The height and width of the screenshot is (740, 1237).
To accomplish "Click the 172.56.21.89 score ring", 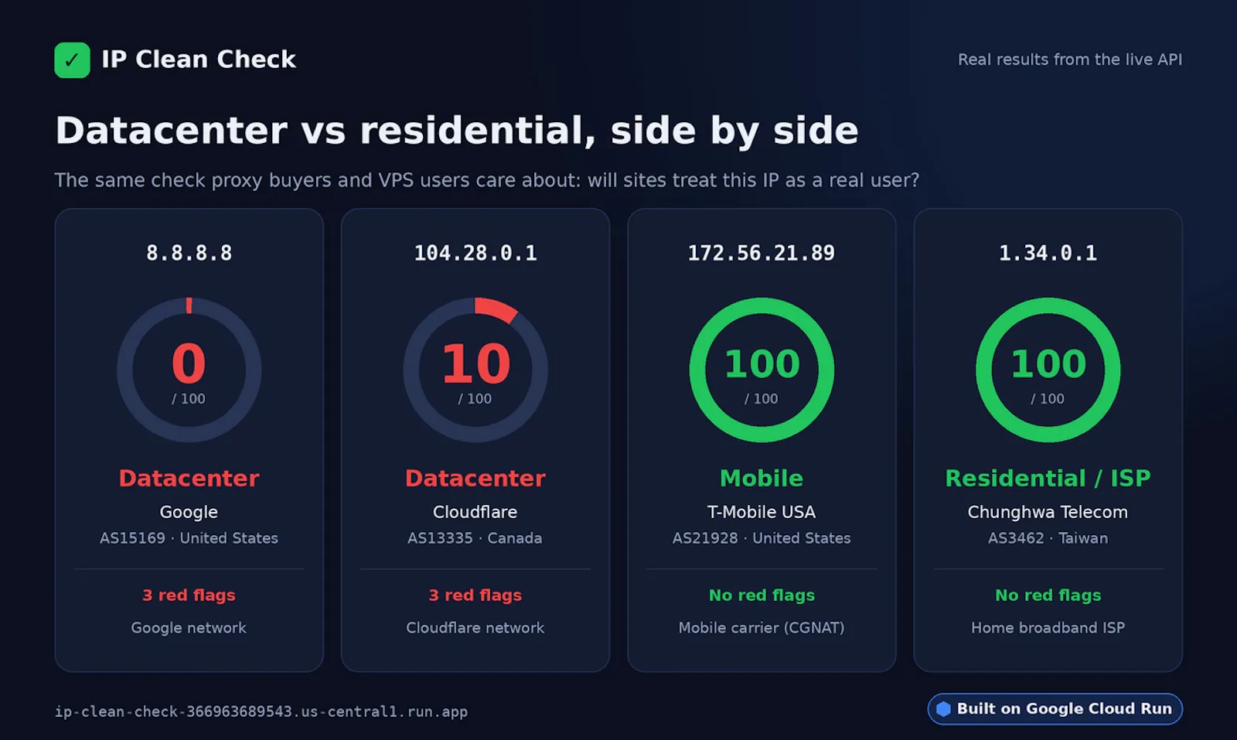I will (762, 370).
